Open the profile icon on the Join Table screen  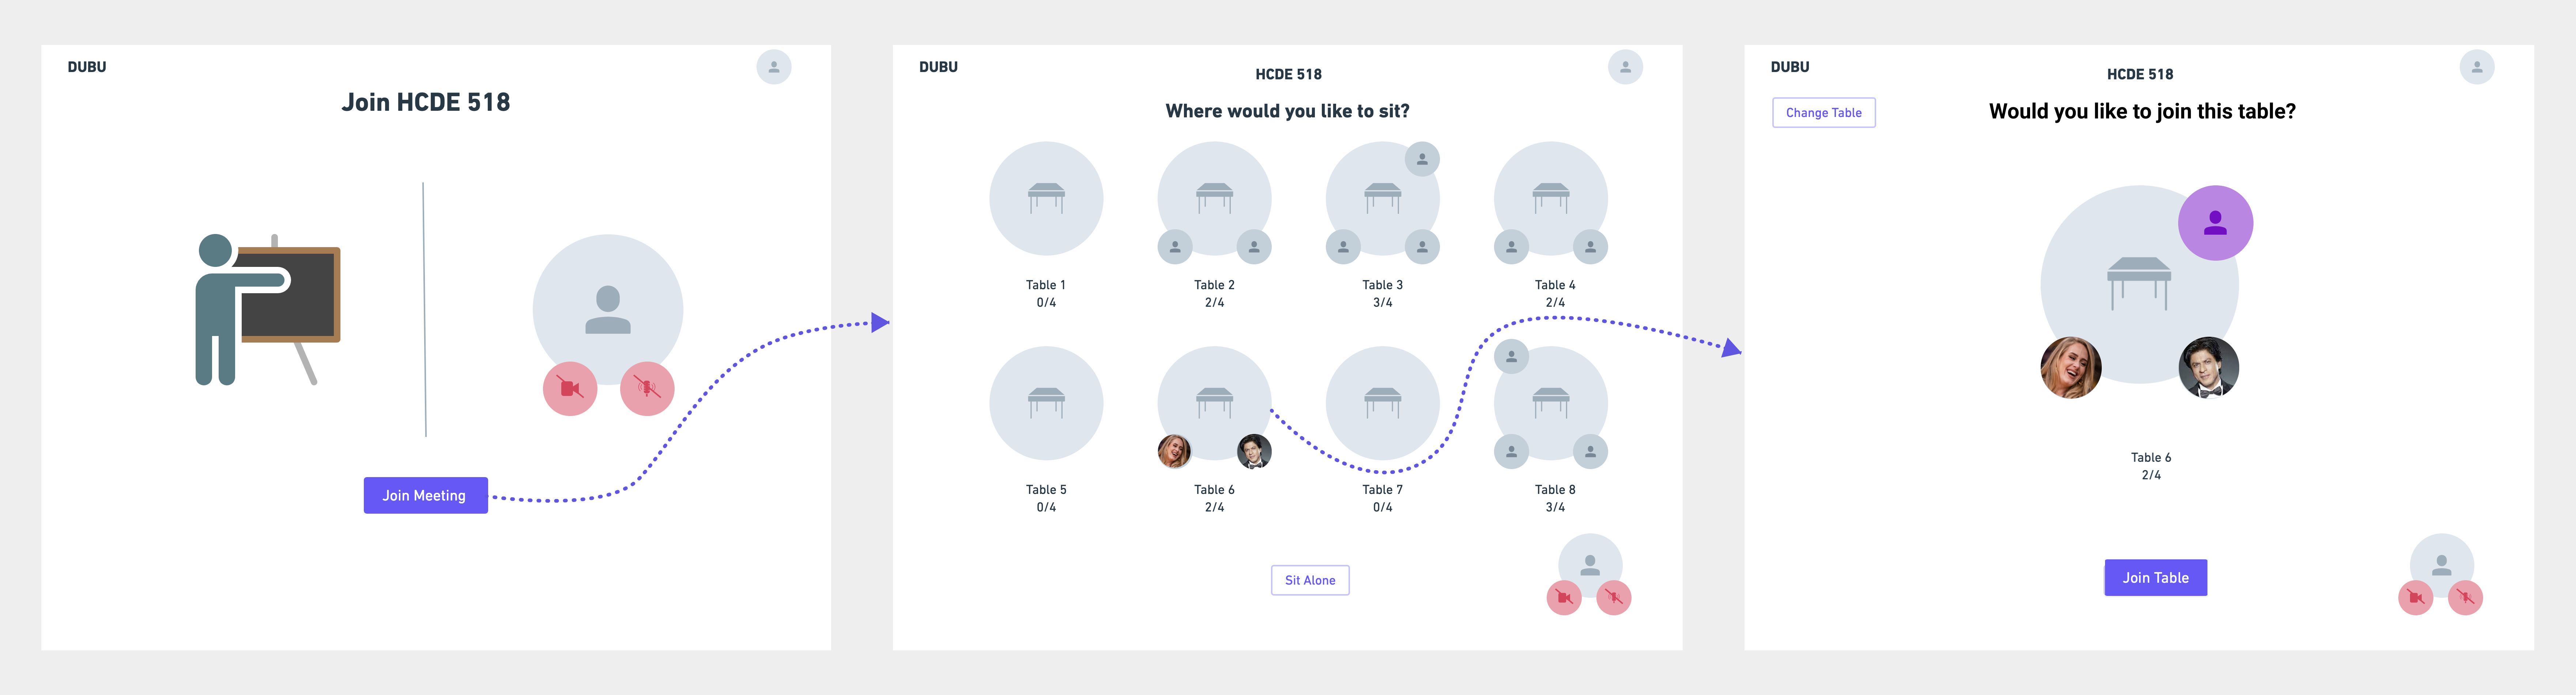click(2476, 67)
